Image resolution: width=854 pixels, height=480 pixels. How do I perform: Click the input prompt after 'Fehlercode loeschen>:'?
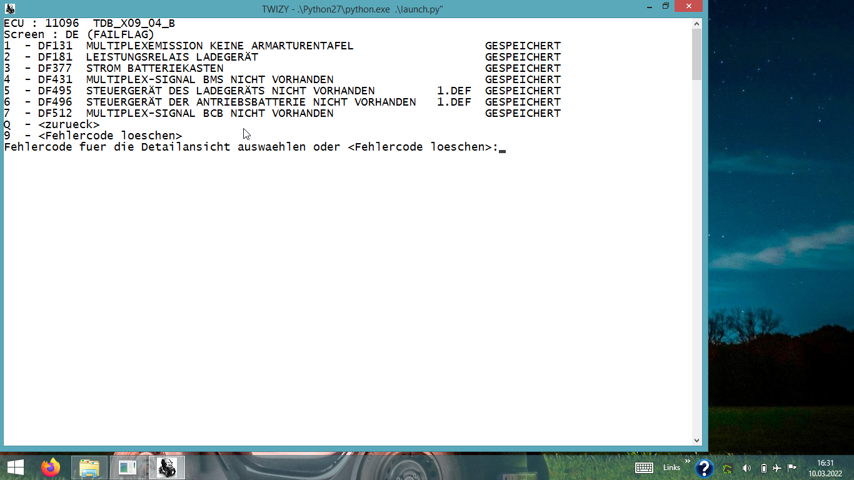(x=502, y=147)
